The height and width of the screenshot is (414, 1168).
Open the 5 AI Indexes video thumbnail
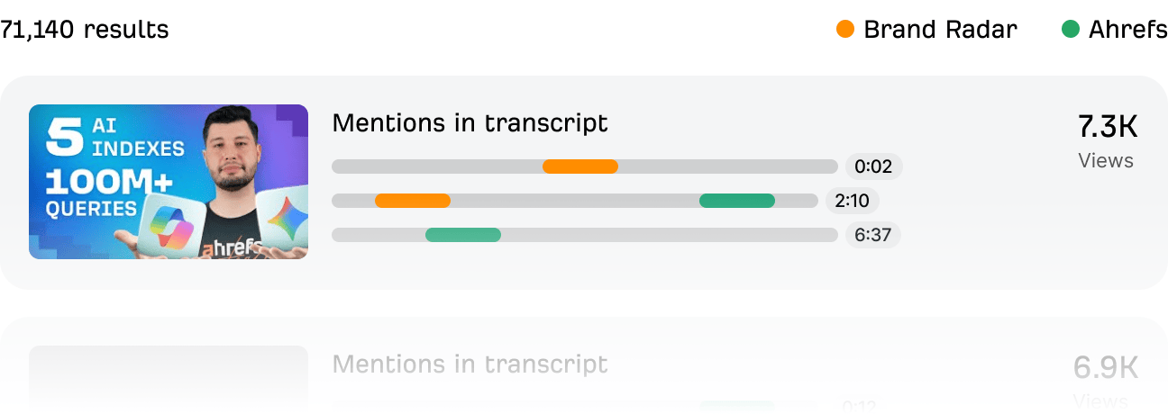pyautogui.click(x=169, y=182)
